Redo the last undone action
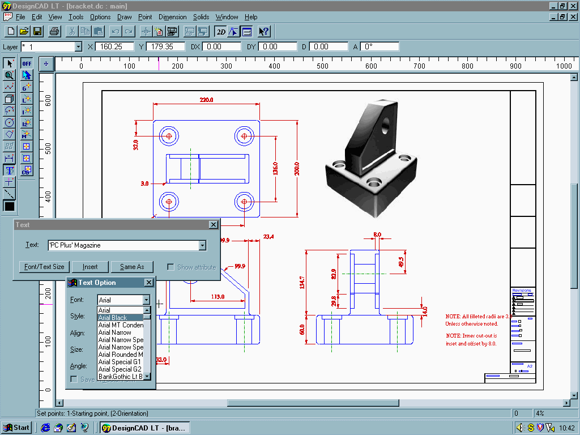 [x=129, y=32]
